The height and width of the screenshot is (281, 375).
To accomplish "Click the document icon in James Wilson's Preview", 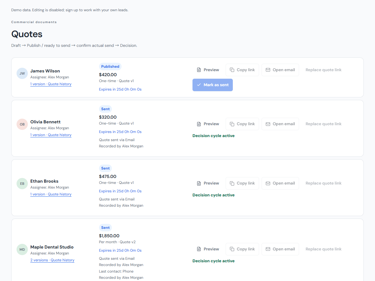I will [199, 70].
